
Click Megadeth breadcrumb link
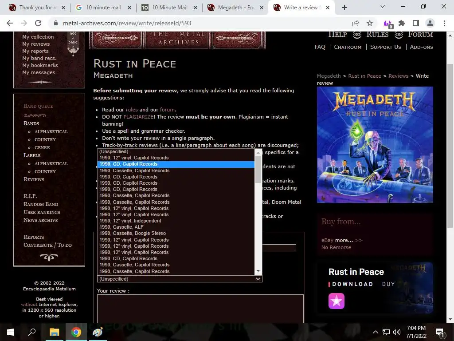point(329,76)
